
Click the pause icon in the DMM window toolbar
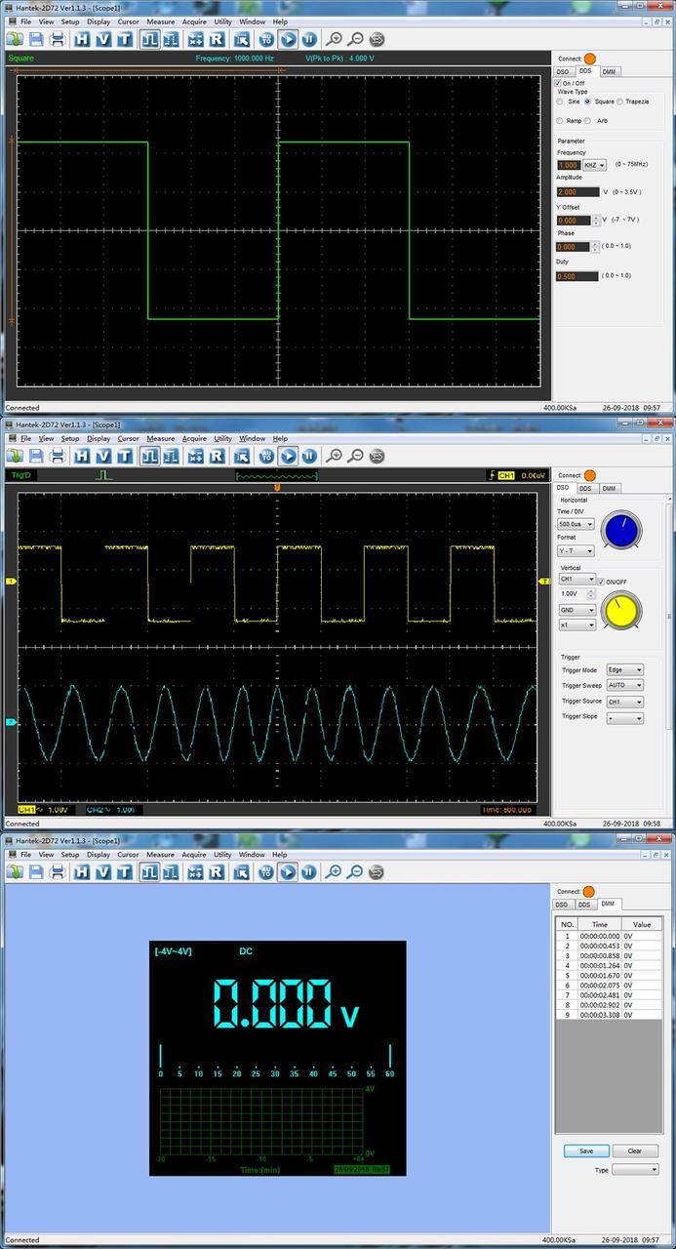point(308,871)
